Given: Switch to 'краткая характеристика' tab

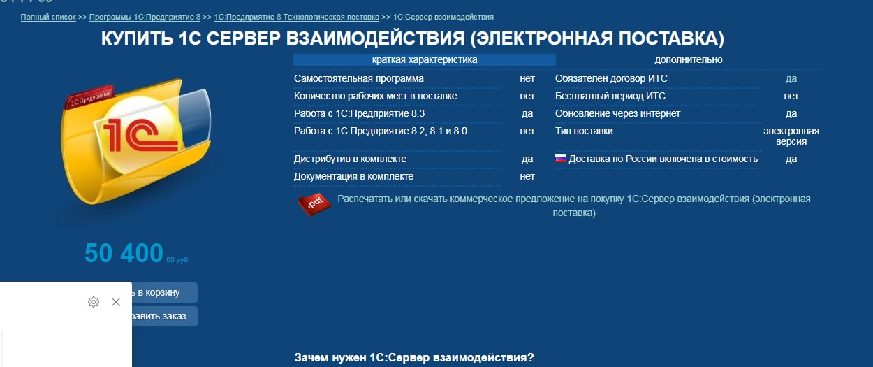Looking at the screenshot, I should tap(425, 59).
